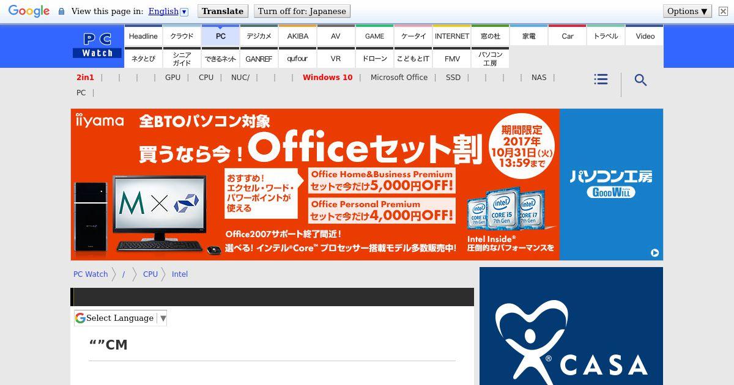Click the PC topic link on second row
Screen dimensions: 734x385
(x=81, y=92)
